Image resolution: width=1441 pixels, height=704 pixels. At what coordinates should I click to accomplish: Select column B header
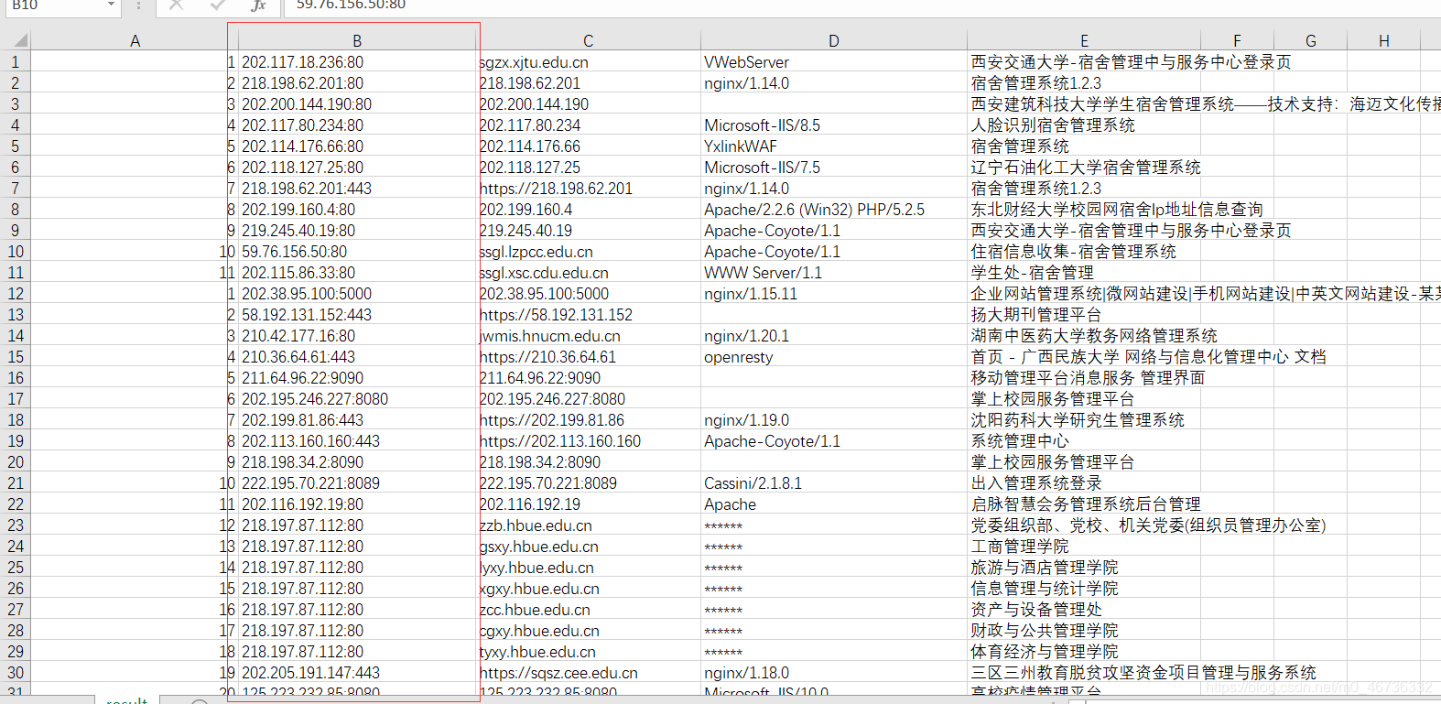tap(357, 40)
